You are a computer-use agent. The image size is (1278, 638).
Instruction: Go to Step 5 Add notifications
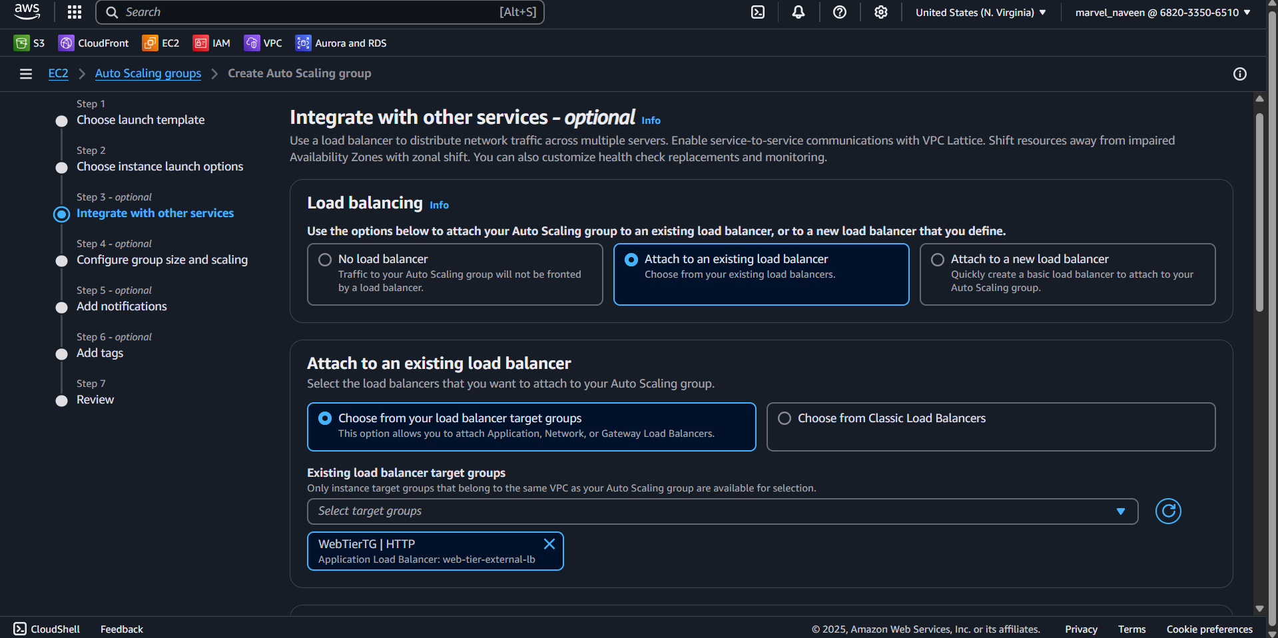pos(122,306)
